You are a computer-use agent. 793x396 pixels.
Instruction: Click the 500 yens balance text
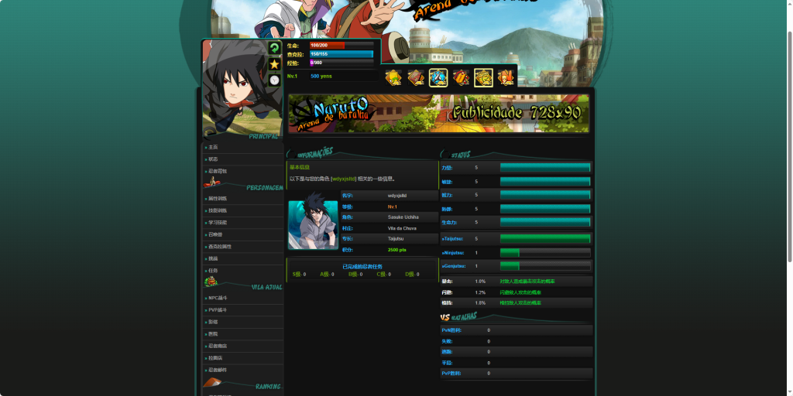pyautogui.click(x=321, y=77)
